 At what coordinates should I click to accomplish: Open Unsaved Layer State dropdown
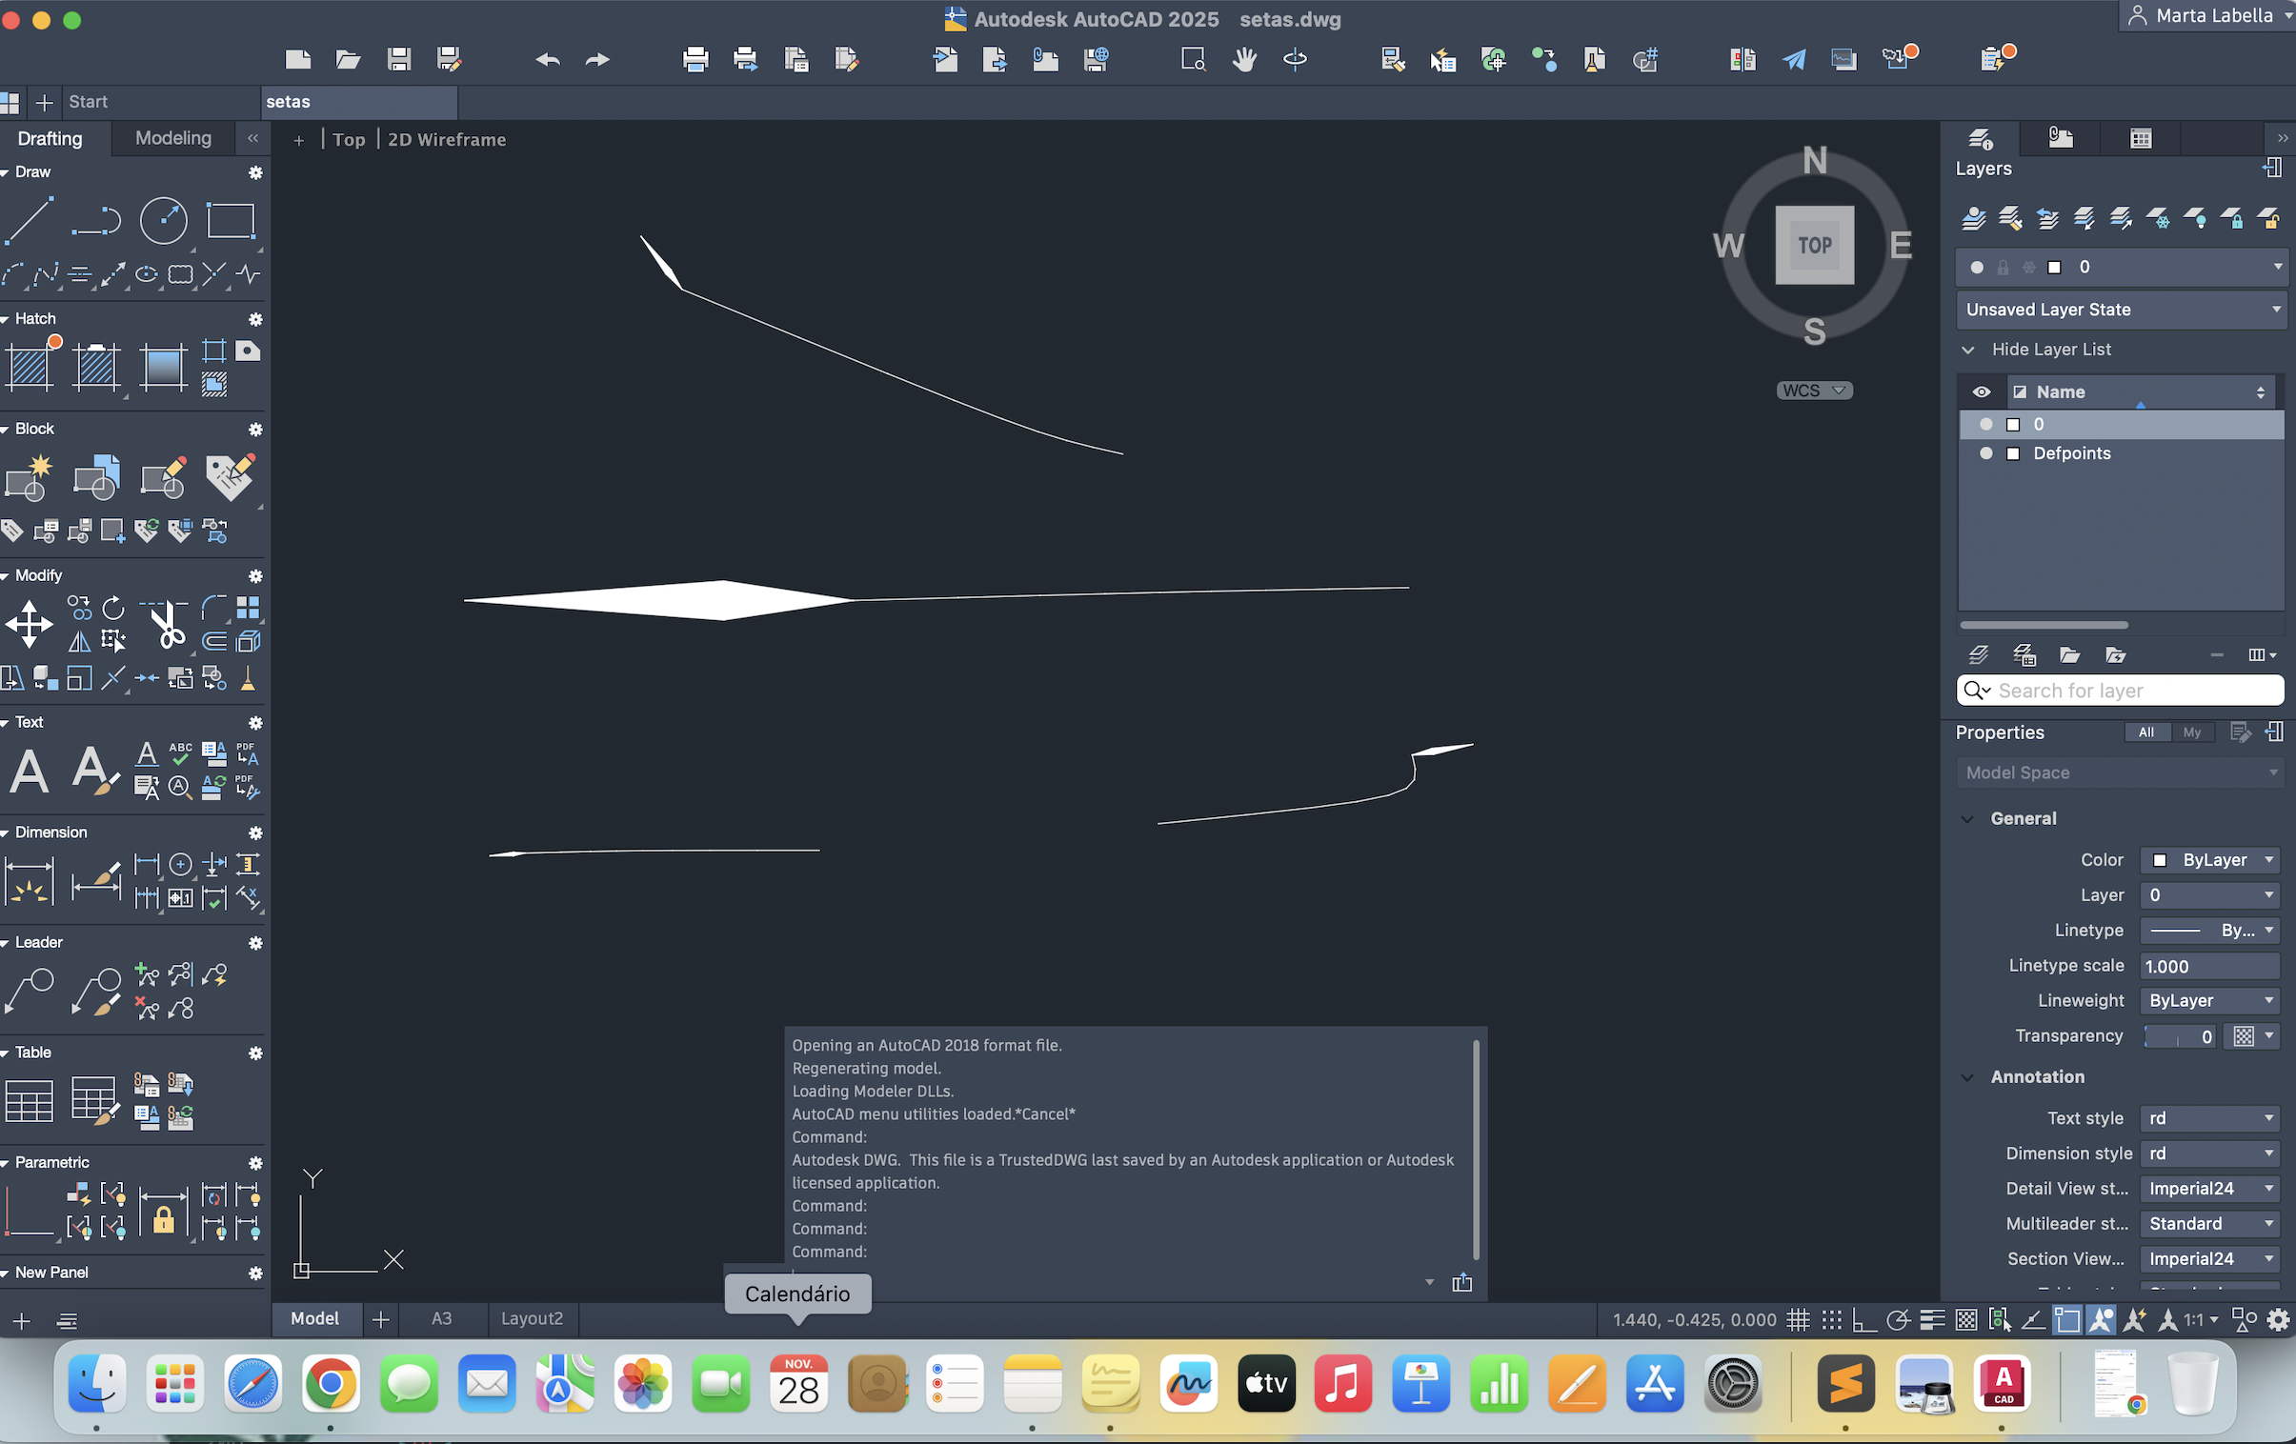2122,310
